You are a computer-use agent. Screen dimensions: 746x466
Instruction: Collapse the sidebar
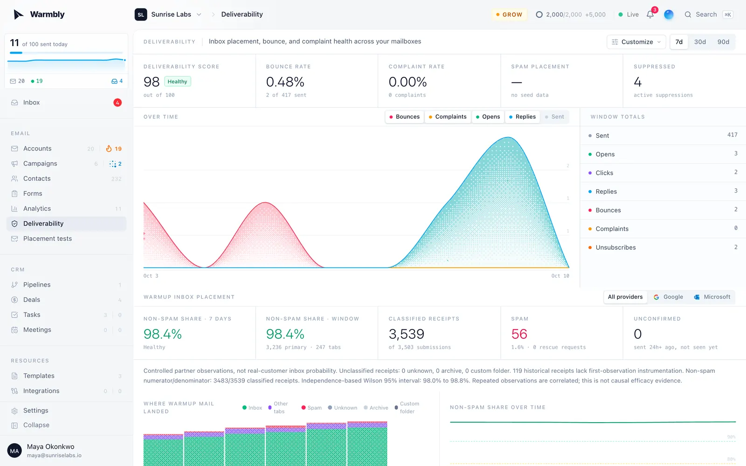[66, 425]
